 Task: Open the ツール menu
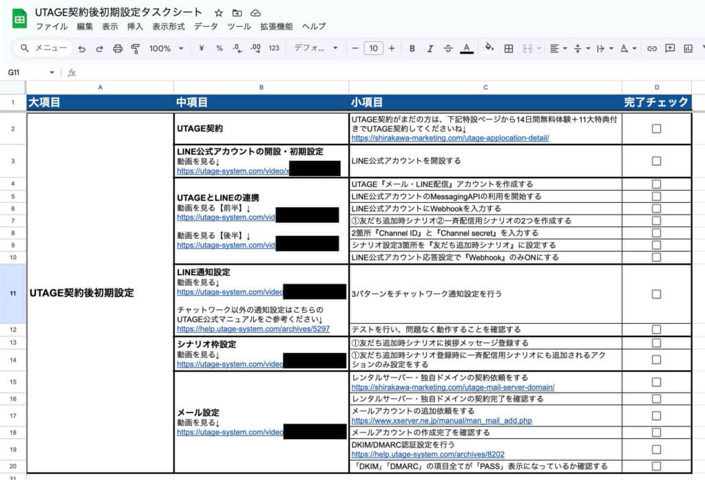239,27
